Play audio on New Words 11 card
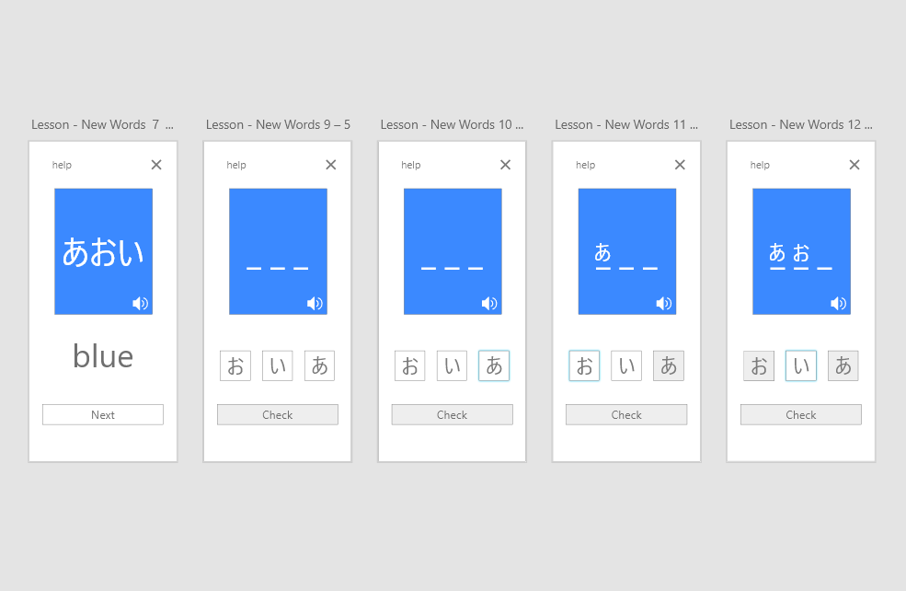 point(664,303)
